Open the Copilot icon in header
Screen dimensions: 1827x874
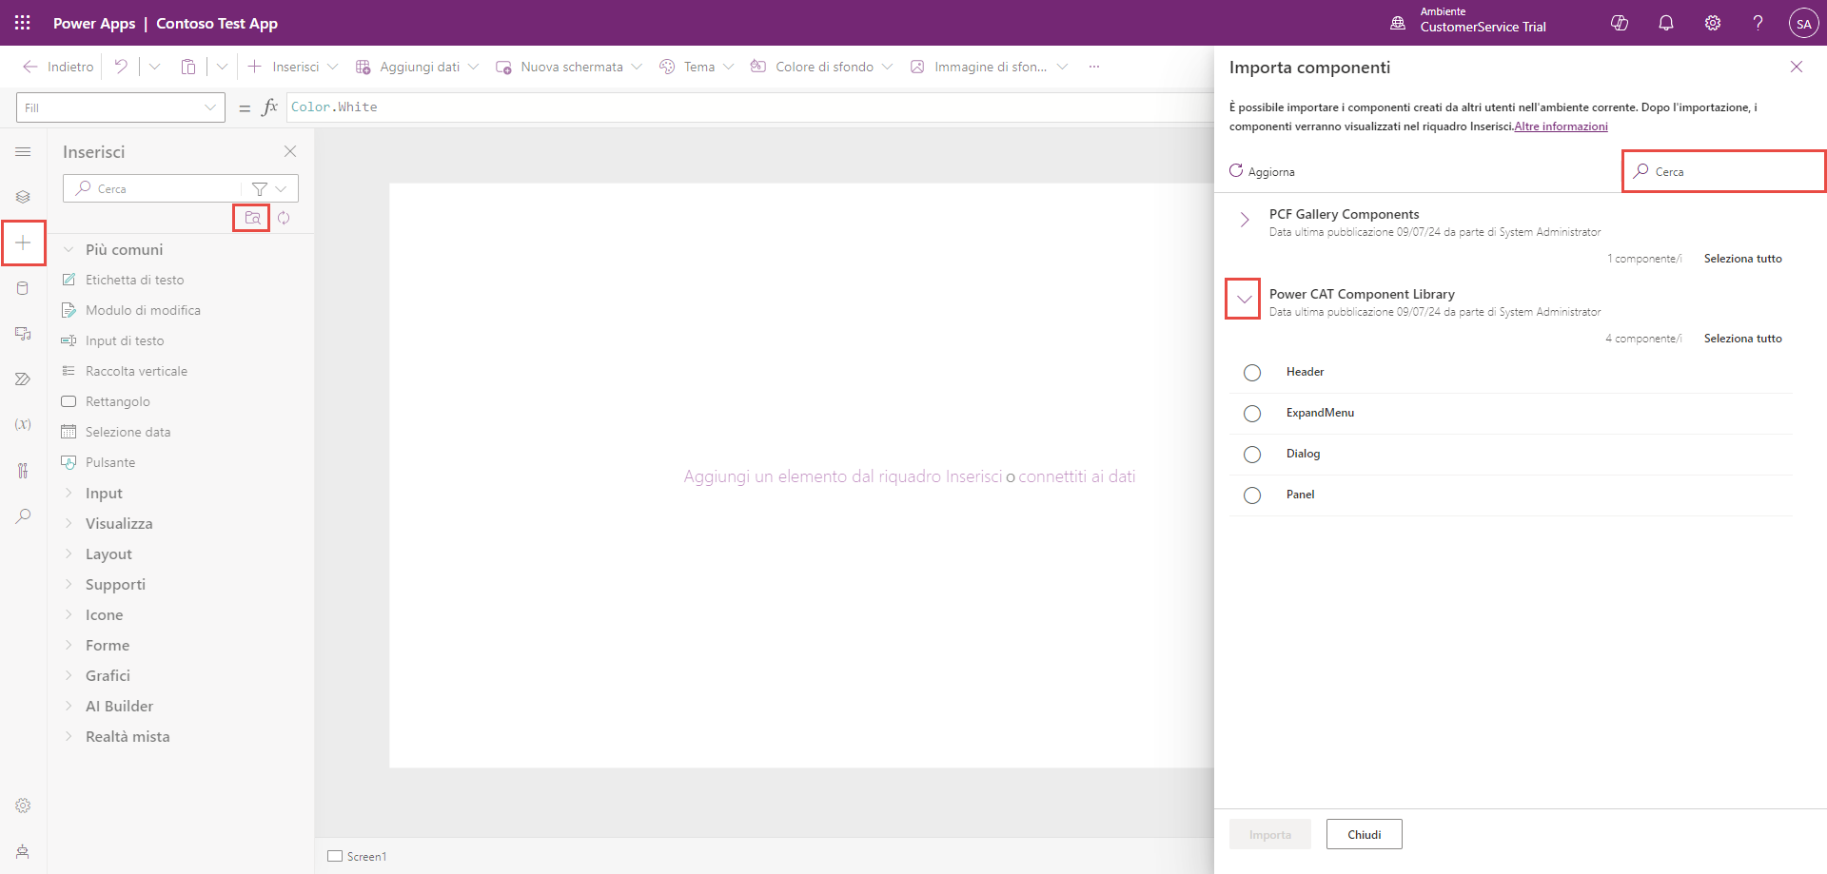(x=1619, y=23)
